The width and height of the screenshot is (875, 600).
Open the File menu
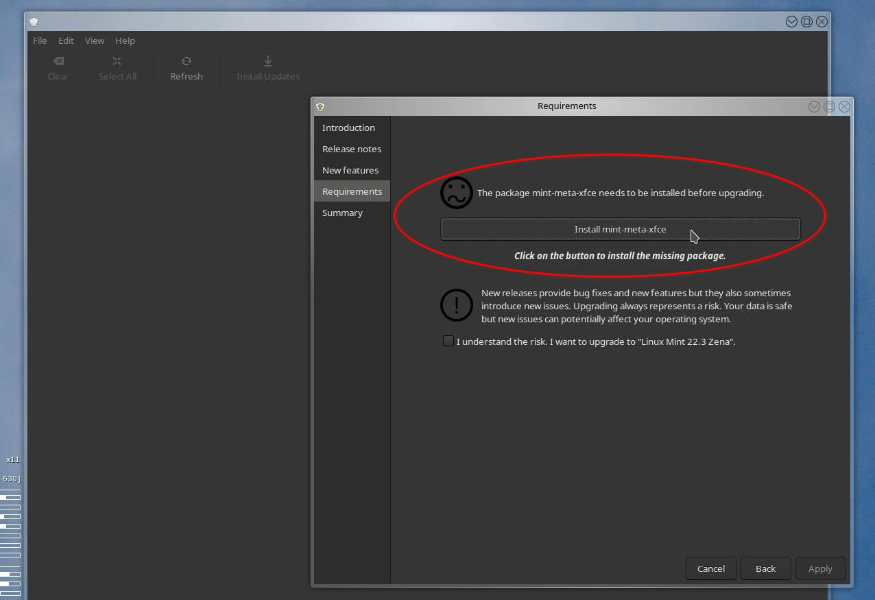click(x=40, y=41)
